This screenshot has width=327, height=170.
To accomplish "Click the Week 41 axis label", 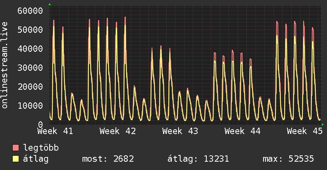I will pos(55,131).
